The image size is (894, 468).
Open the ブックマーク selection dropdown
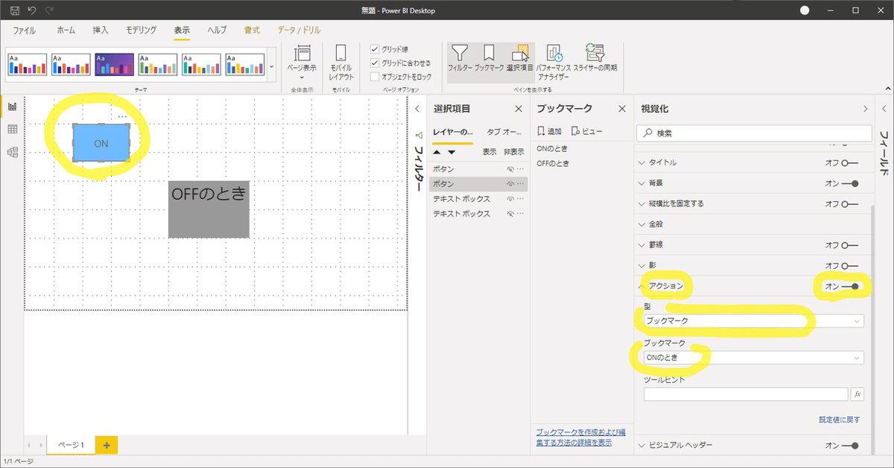(753, 358)
